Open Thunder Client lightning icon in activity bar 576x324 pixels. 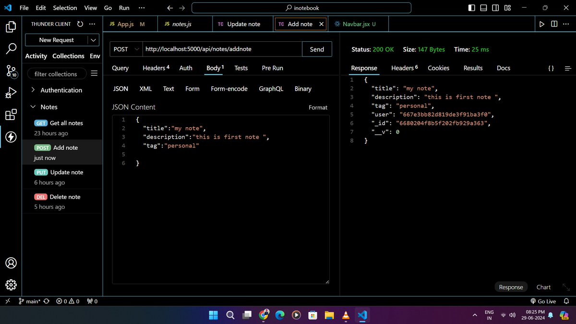click(11, 137)
